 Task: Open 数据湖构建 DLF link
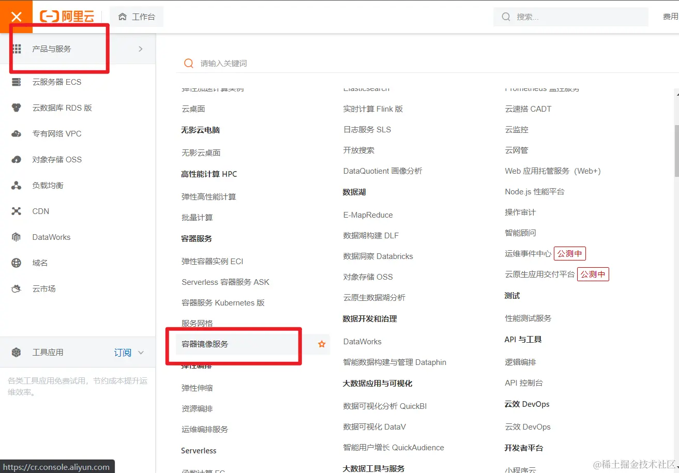[371, 236]
